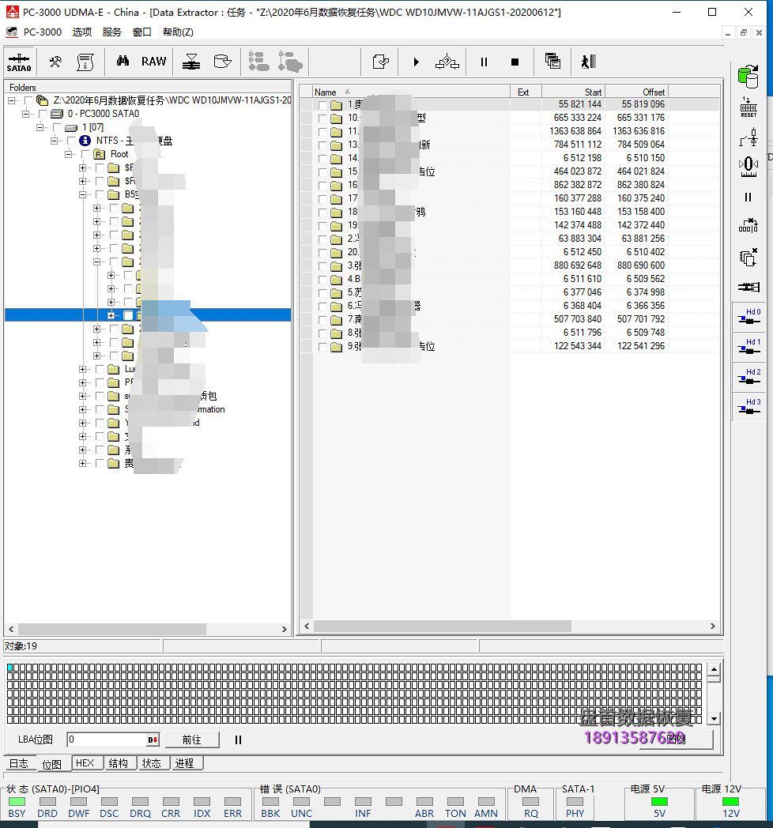Sort by the Offset column header
The width and height of the screenshot is (773, 828).
(x=636, y=92)
